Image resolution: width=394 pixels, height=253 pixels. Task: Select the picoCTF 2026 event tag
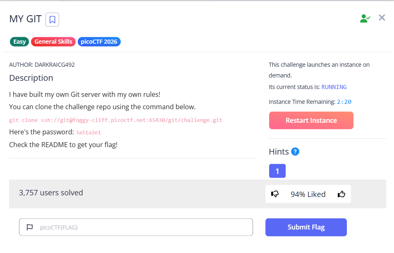[x=99, y=42]
